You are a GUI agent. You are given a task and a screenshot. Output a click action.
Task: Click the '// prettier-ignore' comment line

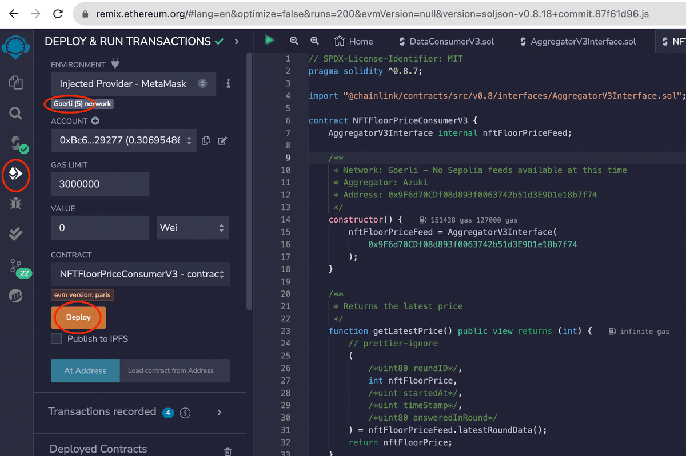pyautogui.click(x=393, y=344)
